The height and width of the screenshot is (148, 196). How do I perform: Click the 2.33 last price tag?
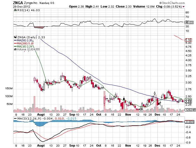pos(188,102)
